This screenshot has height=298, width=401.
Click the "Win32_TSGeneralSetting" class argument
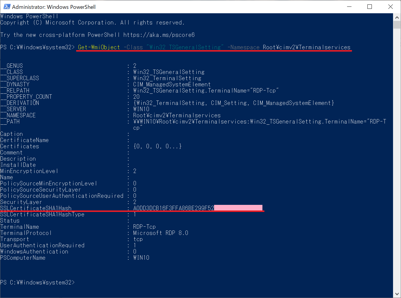tap(185, 47)
